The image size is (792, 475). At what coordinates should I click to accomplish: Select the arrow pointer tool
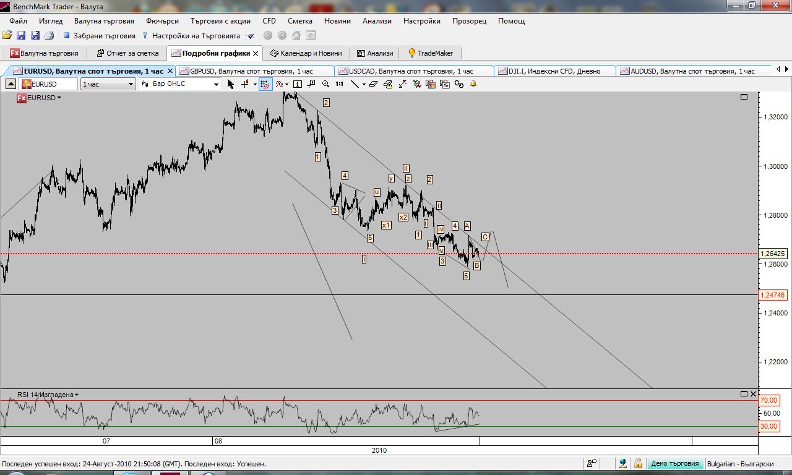click(x=231, y=84)
